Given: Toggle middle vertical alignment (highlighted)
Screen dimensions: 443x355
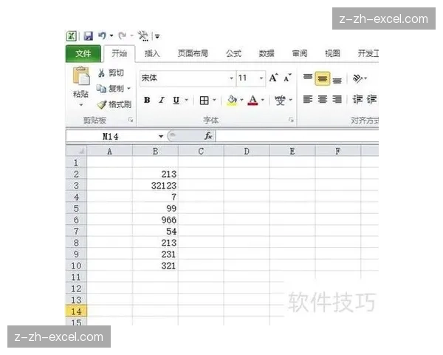Looking at the screenshot, I should click(322, 78).
